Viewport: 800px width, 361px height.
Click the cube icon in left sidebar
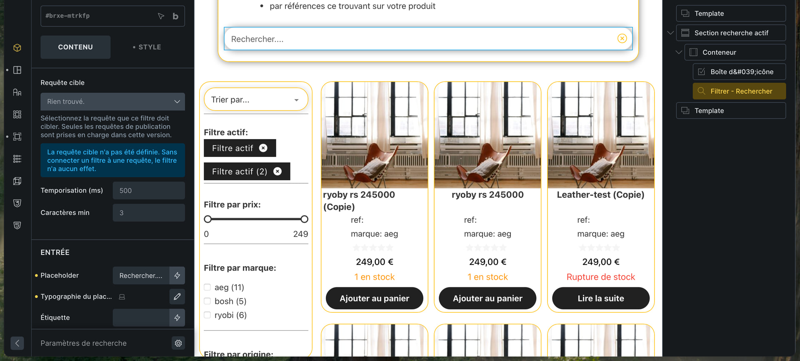17,48
